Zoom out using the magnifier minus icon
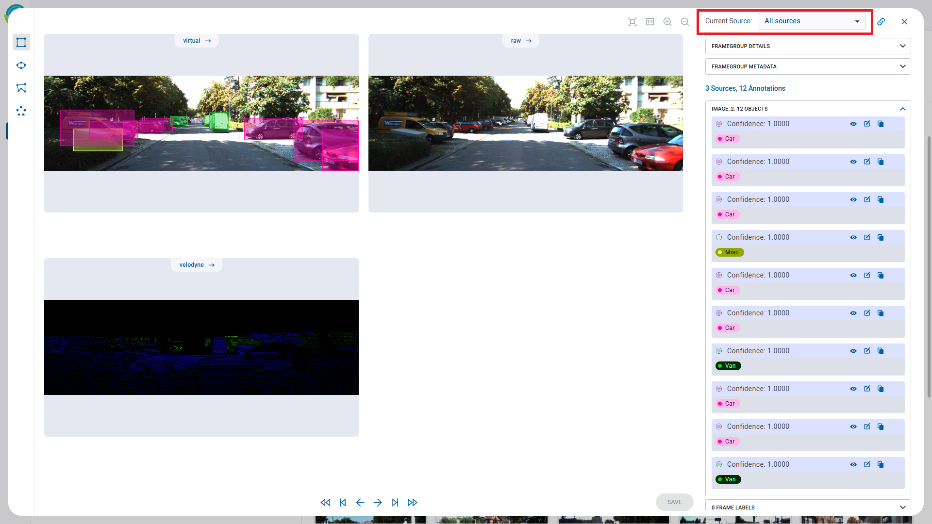 (x=684, y=21)
